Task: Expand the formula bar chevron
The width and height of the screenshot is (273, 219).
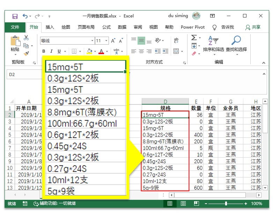Action: pos(264,74)
